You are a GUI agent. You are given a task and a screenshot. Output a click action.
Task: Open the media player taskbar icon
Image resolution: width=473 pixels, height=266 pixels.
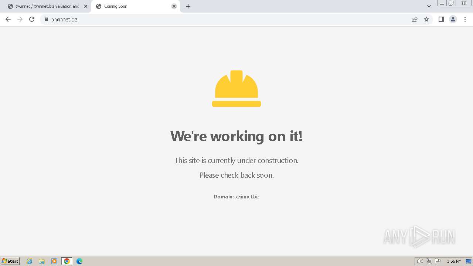pos(54,261)
